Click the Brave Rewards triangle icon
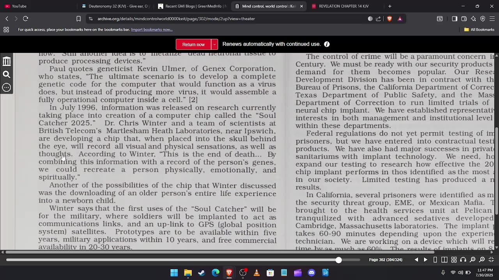Screen dimensions: 499x280 pos(400,19)
